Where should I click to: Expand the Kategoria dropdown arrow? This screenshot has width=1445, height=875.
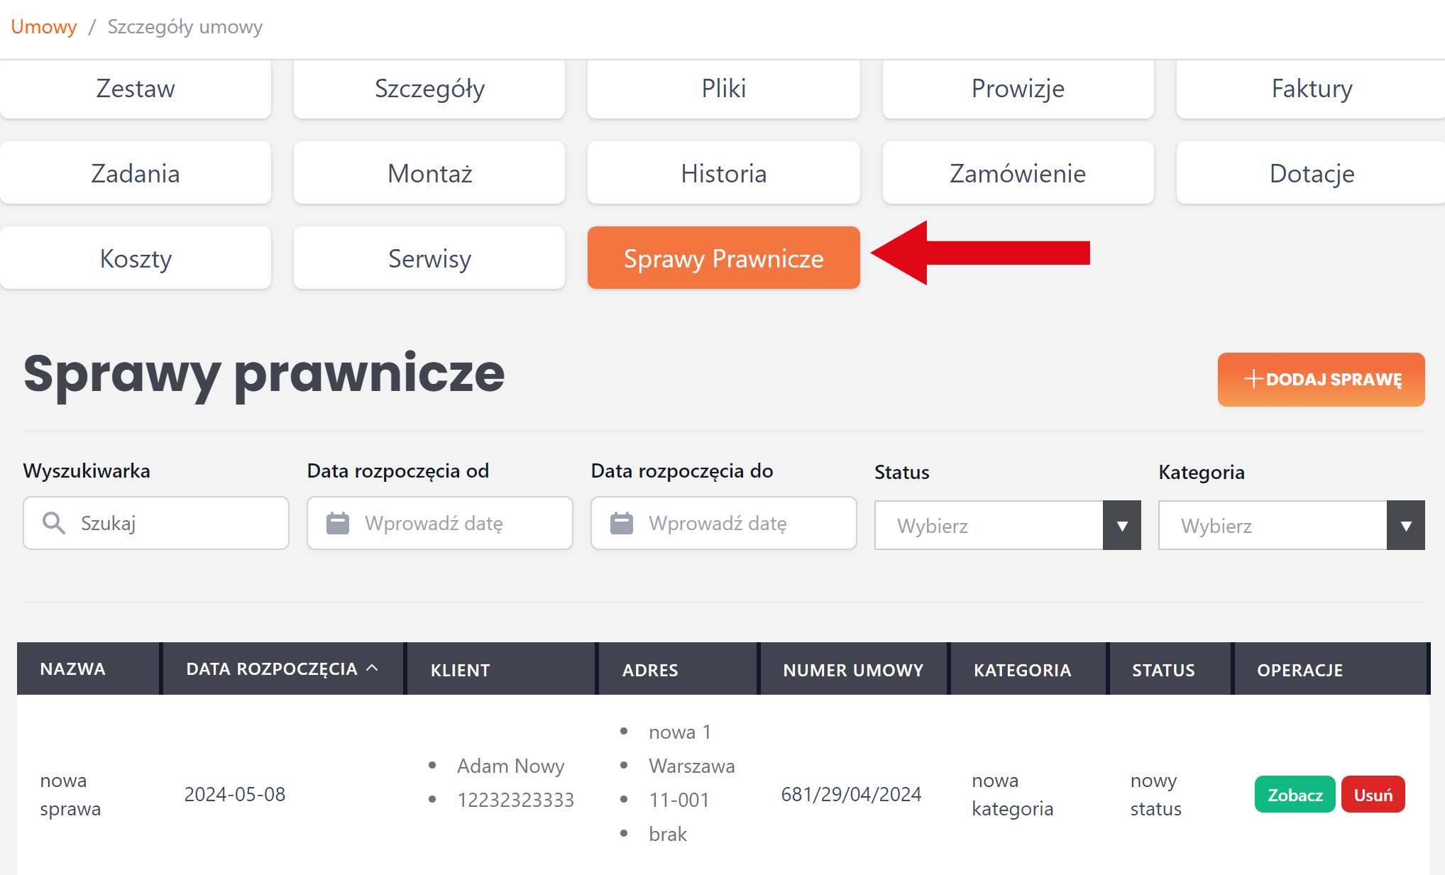(1406, 526)
